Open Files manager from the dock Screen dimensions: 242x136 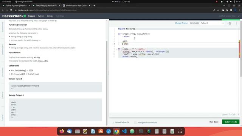coord(77,131)
